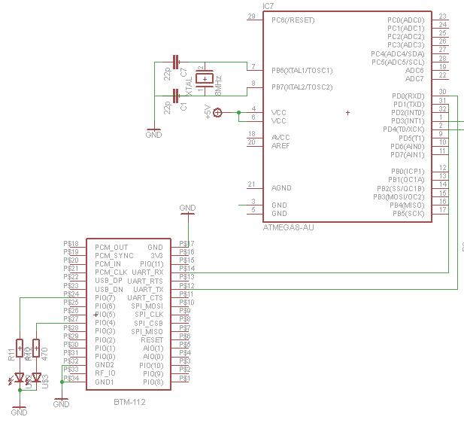The height and width of the screenshot is (423, 464).
Task: Click the UART_TX pin on BTM-112
Action: 147,289
